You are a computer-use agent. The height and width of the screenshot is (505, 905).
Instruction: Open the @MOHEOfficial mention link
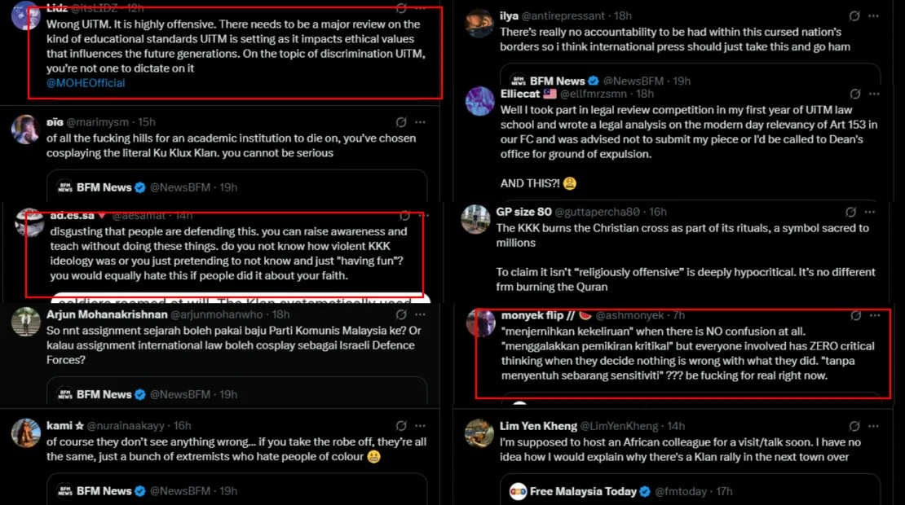click(x=86, y=83)
